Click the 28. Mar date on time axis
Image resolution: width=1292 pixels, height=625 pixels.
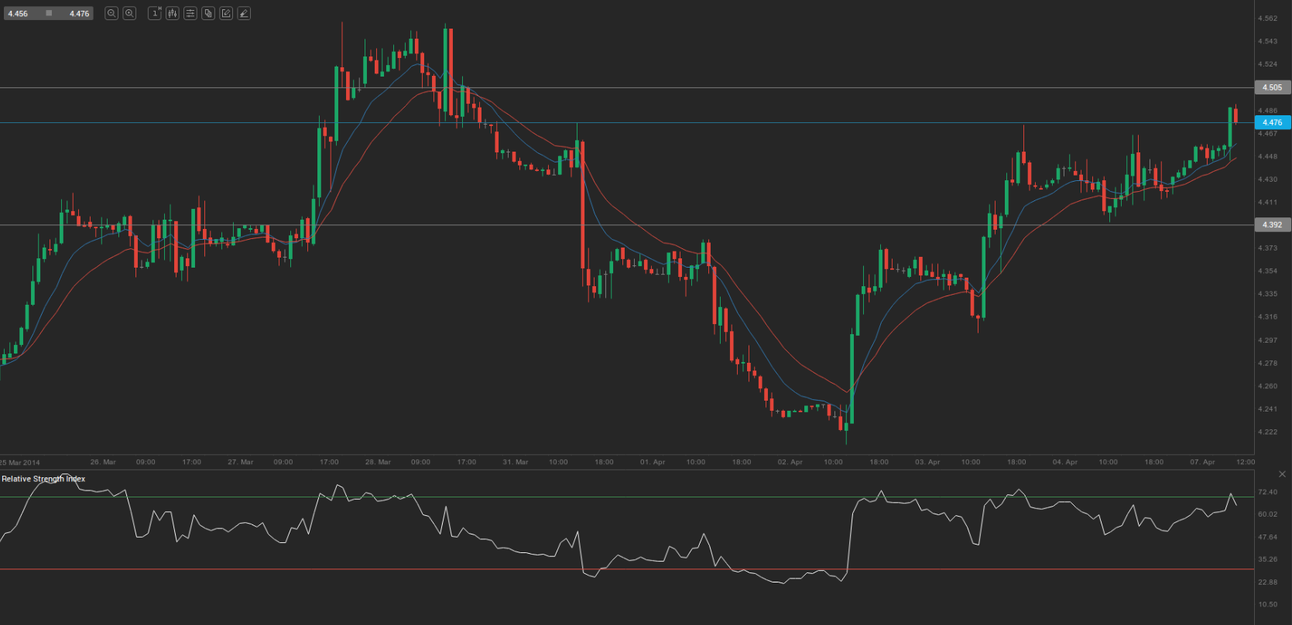pyautogui.click(x=378, y=462)
